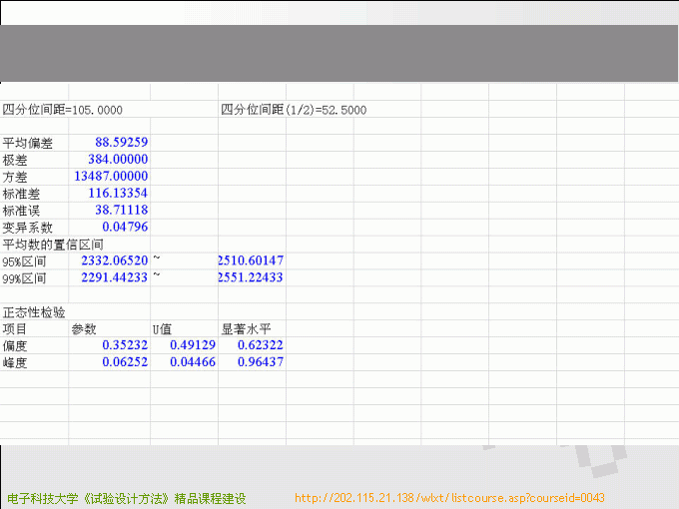Select the 95%区间 lower bound 2332.06520

[x=114, y=260]
